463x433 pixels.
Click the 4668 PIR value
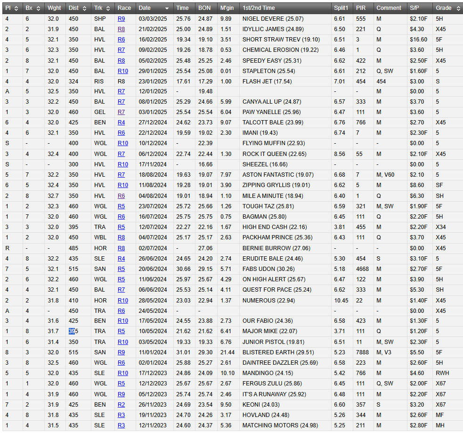tap(362, 269)
